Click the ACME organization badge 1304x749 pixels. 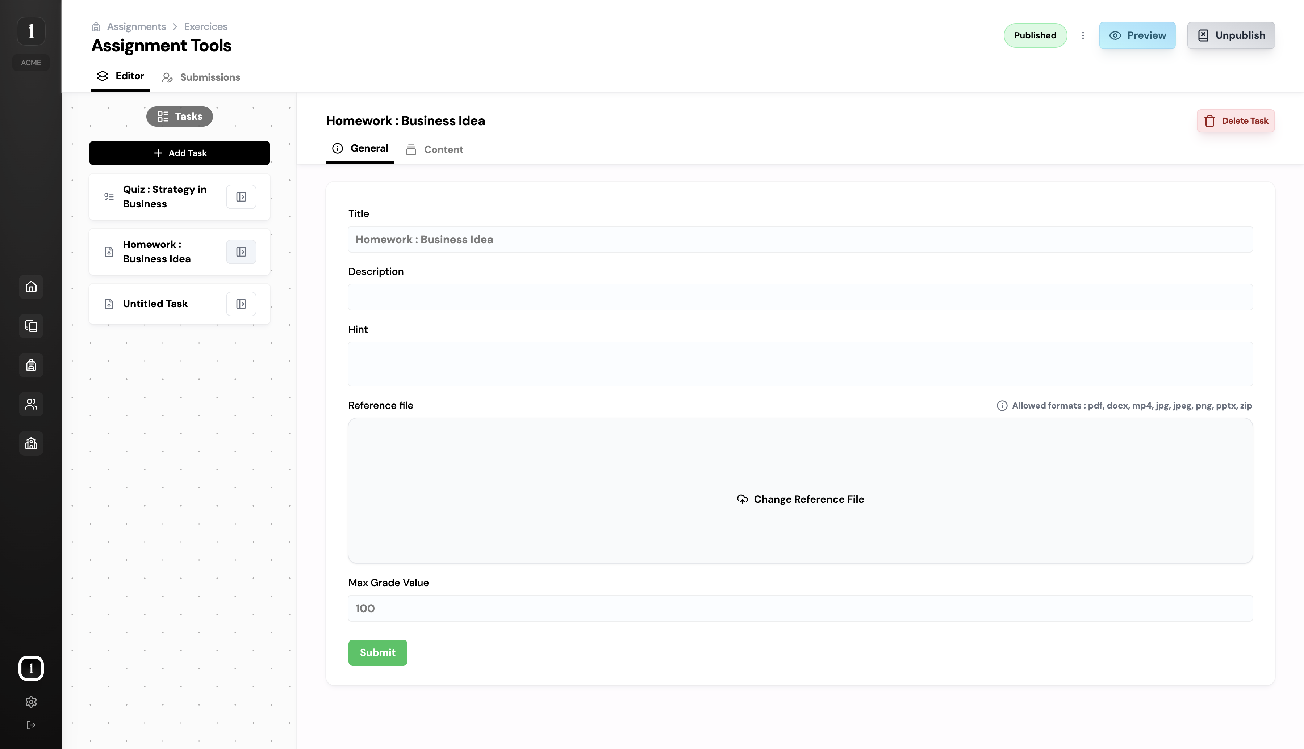point(31,62)
